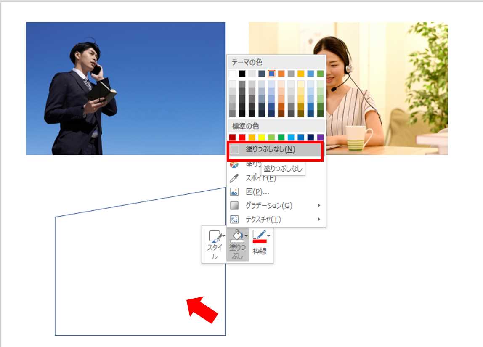Select the currently highlighted blue theme color

pos(272,74)
